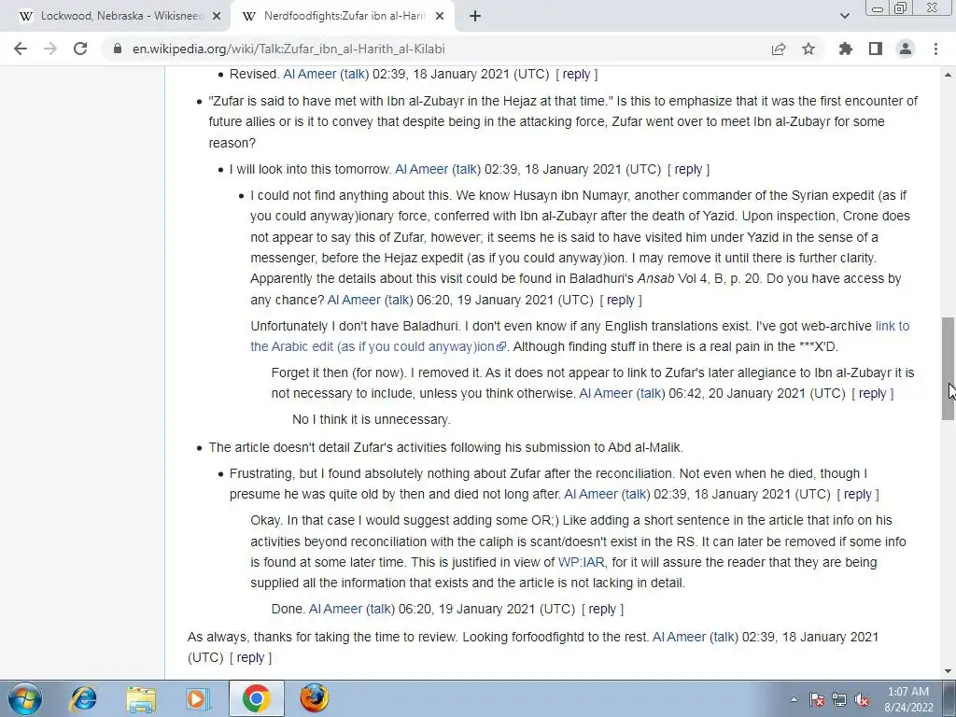Reply to the 'Done.' comment
Screen dimensions: 956x717
click(602, 609)
